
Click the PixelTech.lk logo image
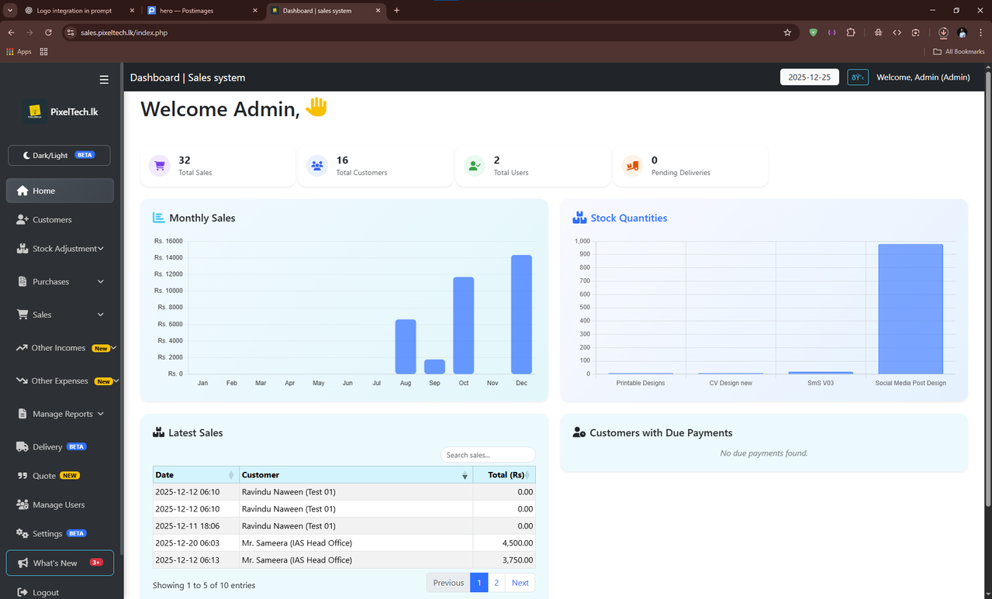click(x=34, y=112)
